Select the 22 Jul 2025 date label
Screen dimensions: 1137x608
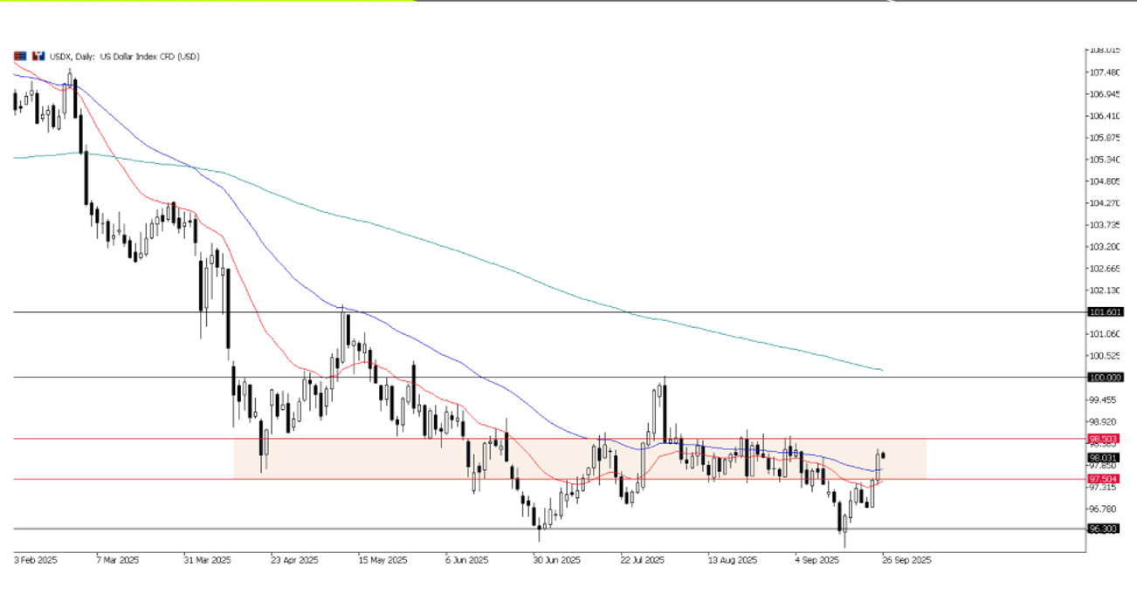pyautogui.click(x=643, y=561)
